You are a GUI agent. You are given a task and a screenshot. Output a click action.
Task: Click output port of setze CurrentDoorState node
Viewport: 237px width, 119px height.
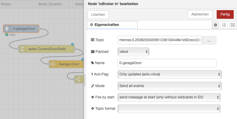[75, 49]
